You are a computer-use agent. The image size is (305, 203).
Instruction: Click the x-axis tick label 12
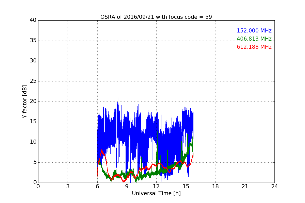[156, 187]
